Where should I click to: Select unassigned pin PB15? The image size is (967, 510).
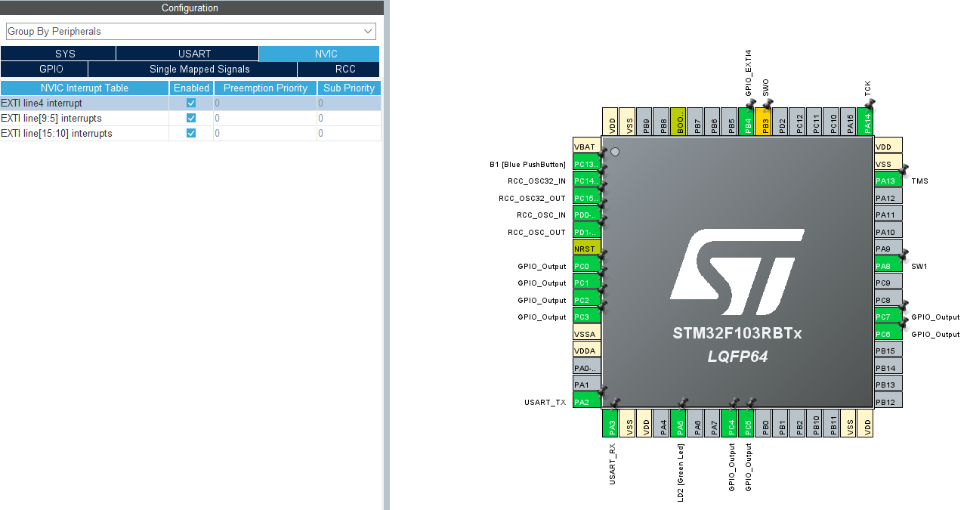[x=888, y=351]
